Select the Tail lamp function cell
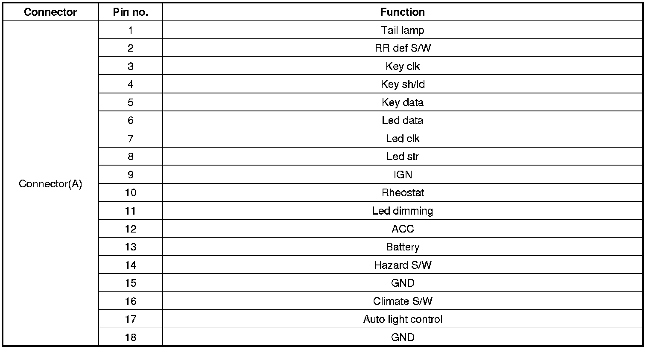The image size is (649, 349). (x=402, y=30)
